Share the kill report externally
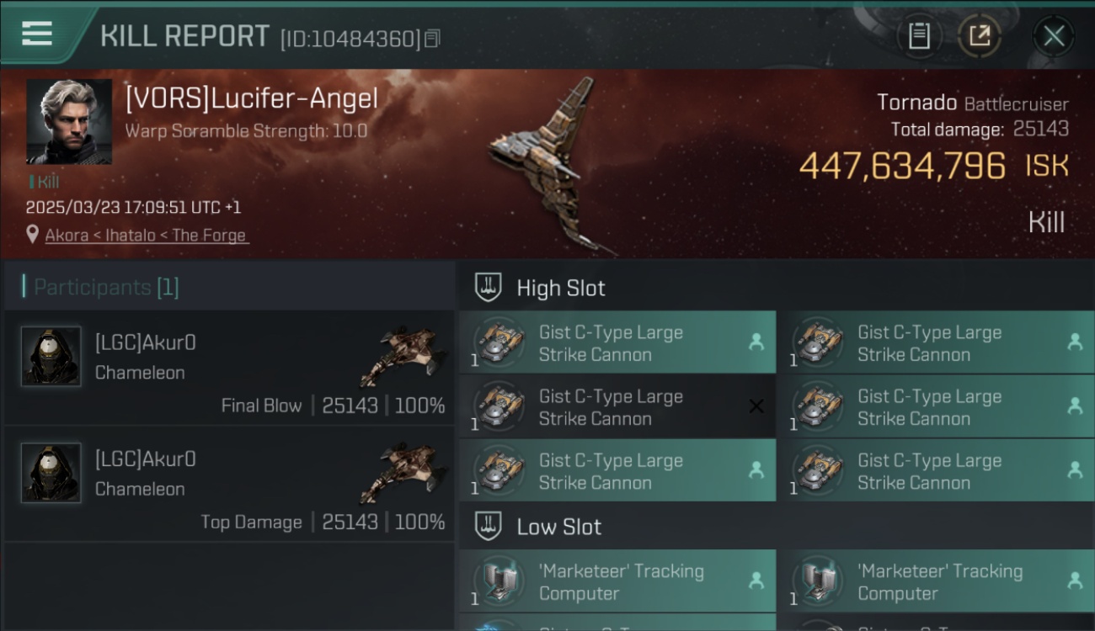Image resolution: width=1095 pixels, height=631 pixels. (x=980, y=35)
